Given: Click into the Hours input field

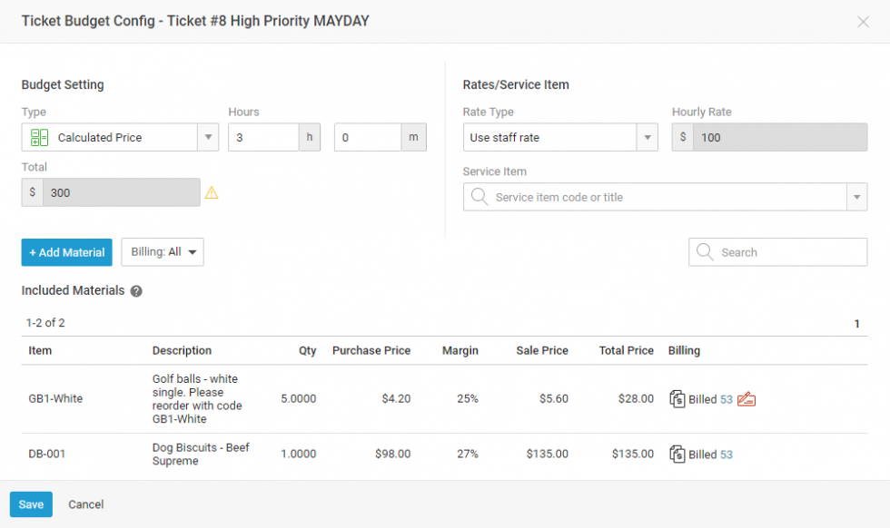Looking at the screenshot, I should 263,138.
